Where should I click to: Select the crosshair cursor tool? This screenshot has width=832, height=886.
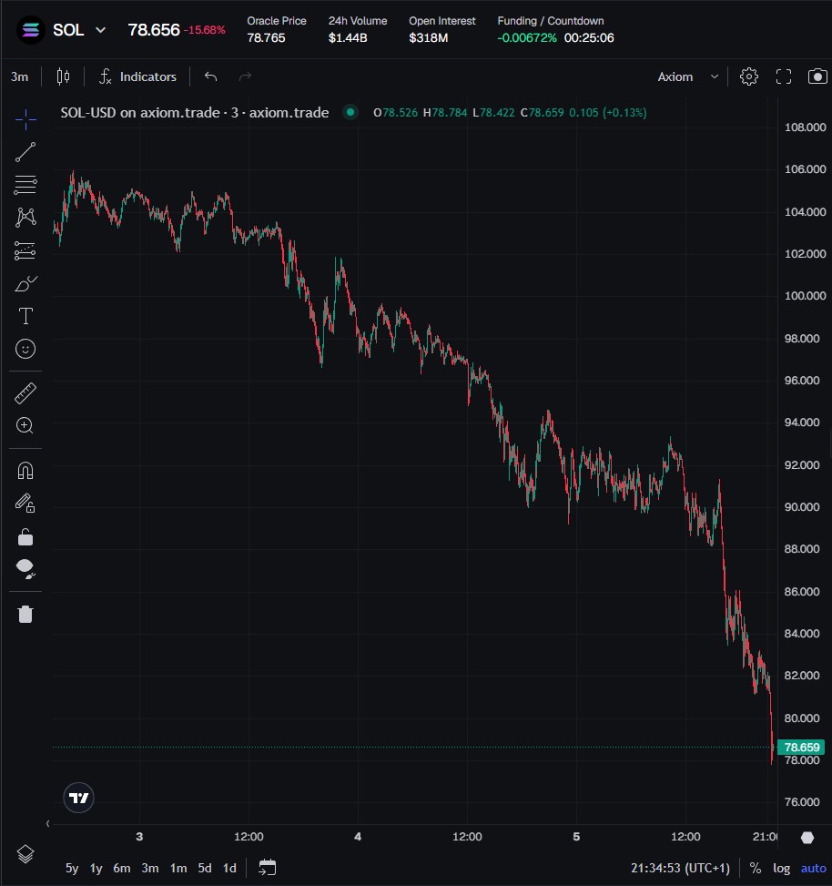(25, 119)
